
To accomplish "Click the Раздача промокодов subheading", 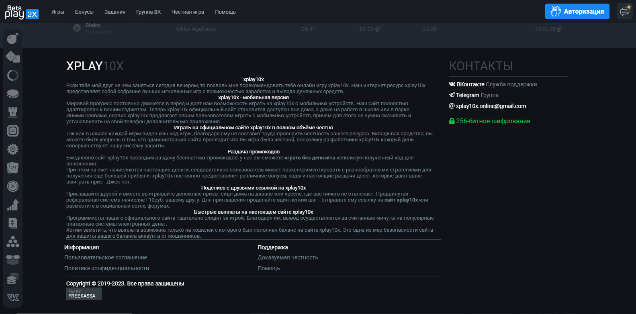I will (x=254, y=152).
